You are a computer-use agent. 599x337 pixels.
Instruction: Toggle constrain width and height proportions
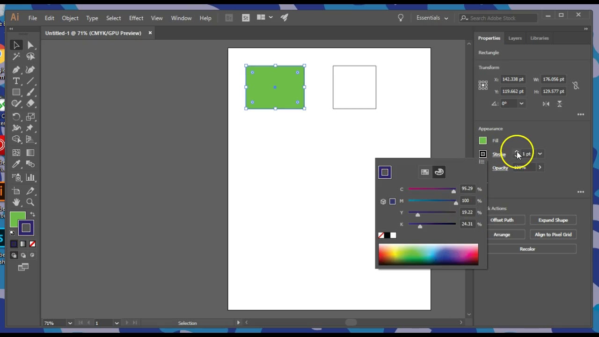tap(576, 85)
